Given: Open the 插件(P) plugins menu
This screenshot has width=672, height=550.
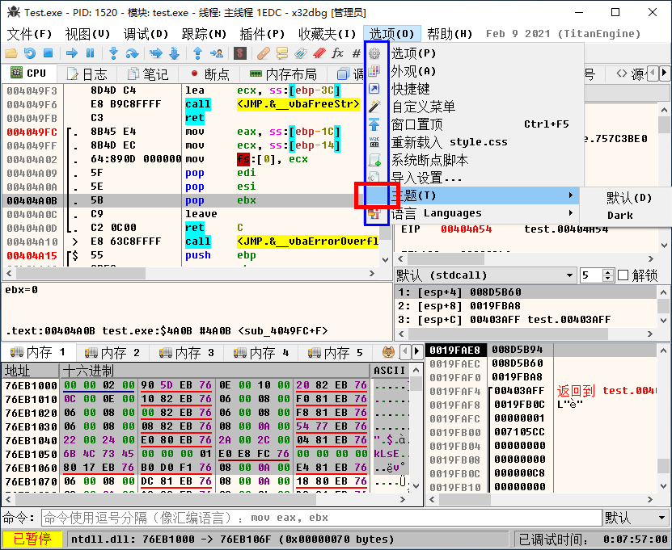Looking at the screenshot, I should point(262,34).
